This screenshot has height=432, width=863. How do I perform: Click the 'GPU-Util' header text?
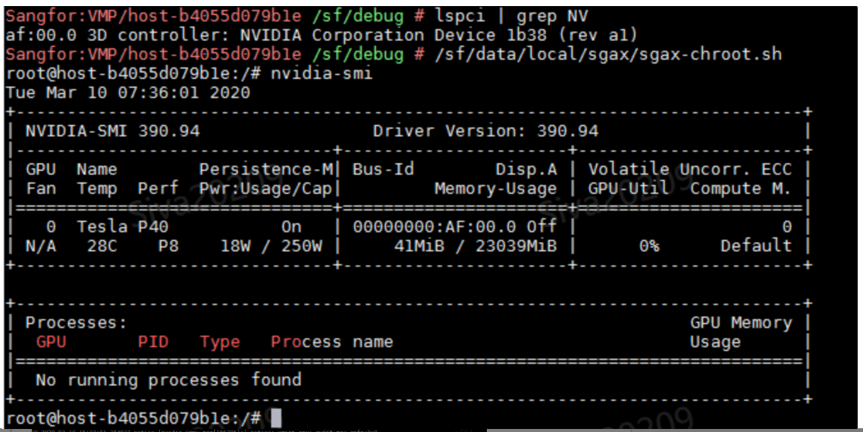coord(629,189)
